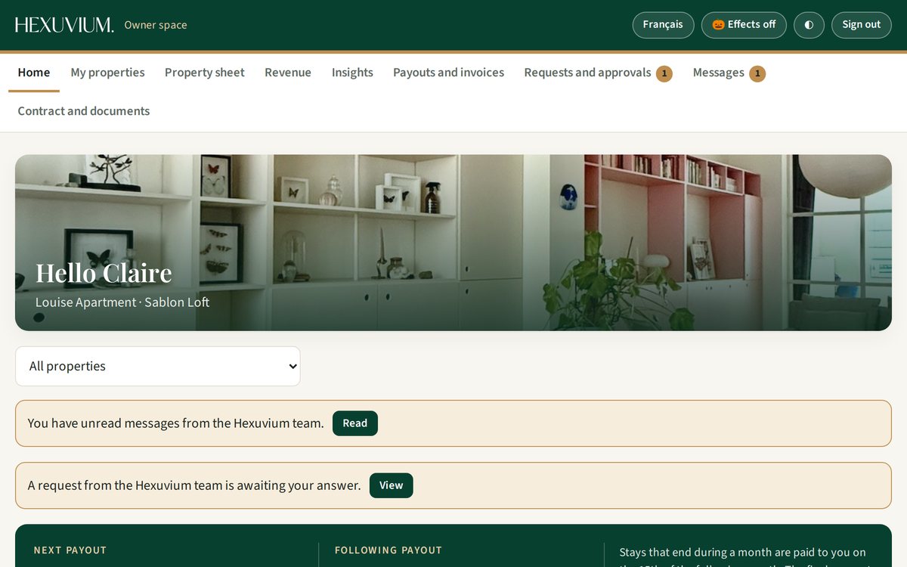Open Requests and approvals tab
Image resolution: width=907 pixels, height=567 pixels.
[x=598, y=73]
